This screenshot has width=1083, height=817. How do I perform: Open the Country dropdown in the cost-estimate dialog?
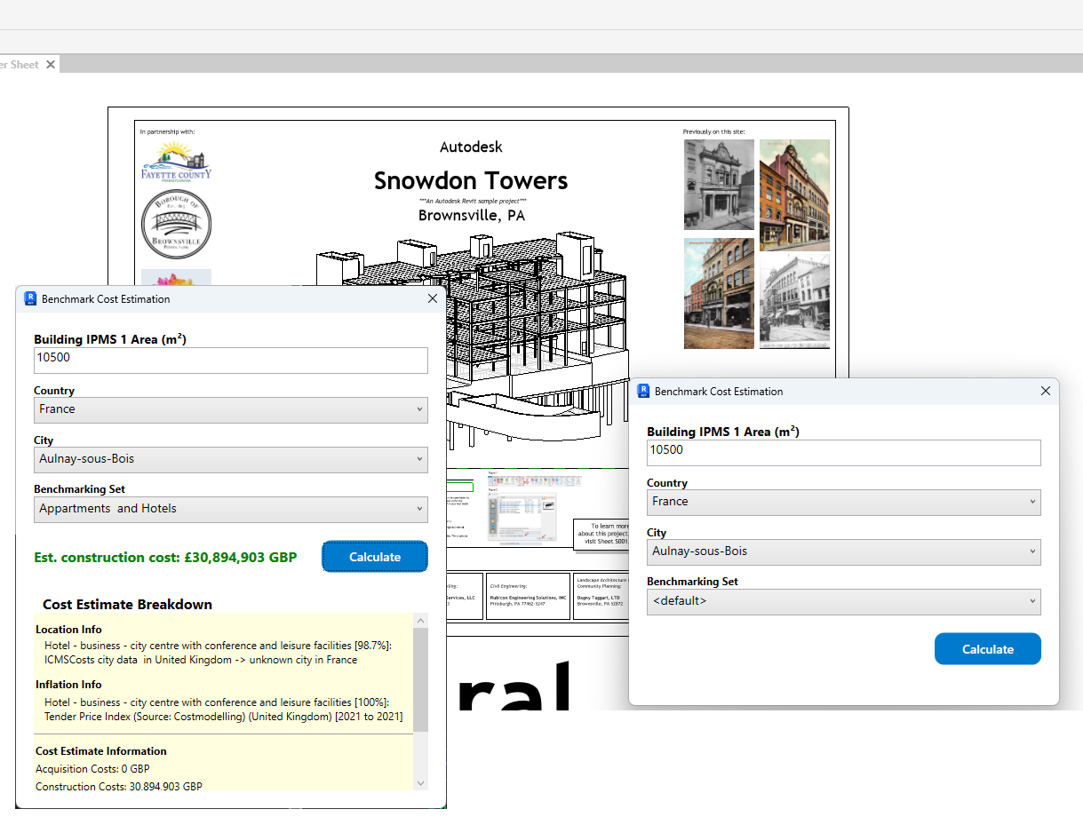point(231,409)
